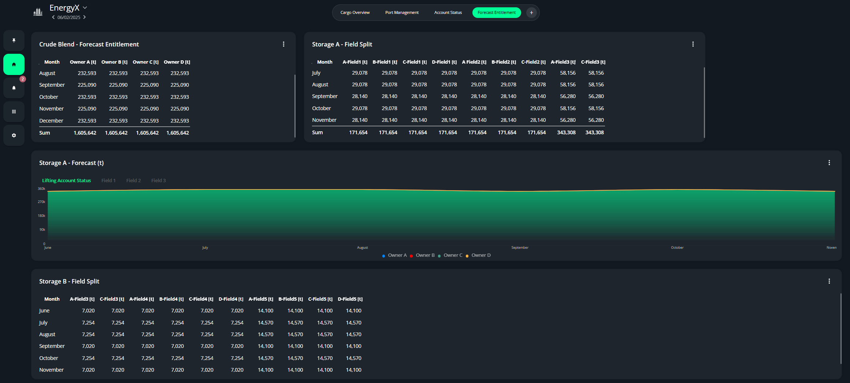Click Crude Blend table scrollbar
Viewport: 850px width, 383px height.
tap(295, 106)
